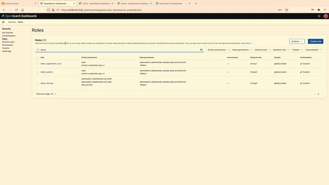Open the Actions dropdown
329x185 pixels.
click(297, 41)
